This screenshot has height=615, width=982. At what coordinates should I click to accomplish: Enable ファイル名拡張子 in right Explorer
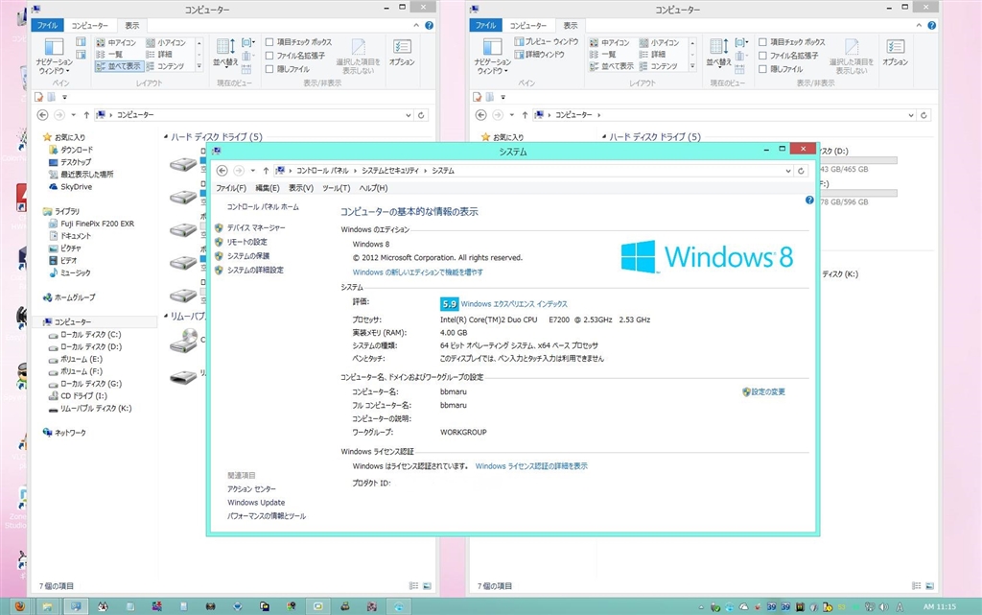789,56
